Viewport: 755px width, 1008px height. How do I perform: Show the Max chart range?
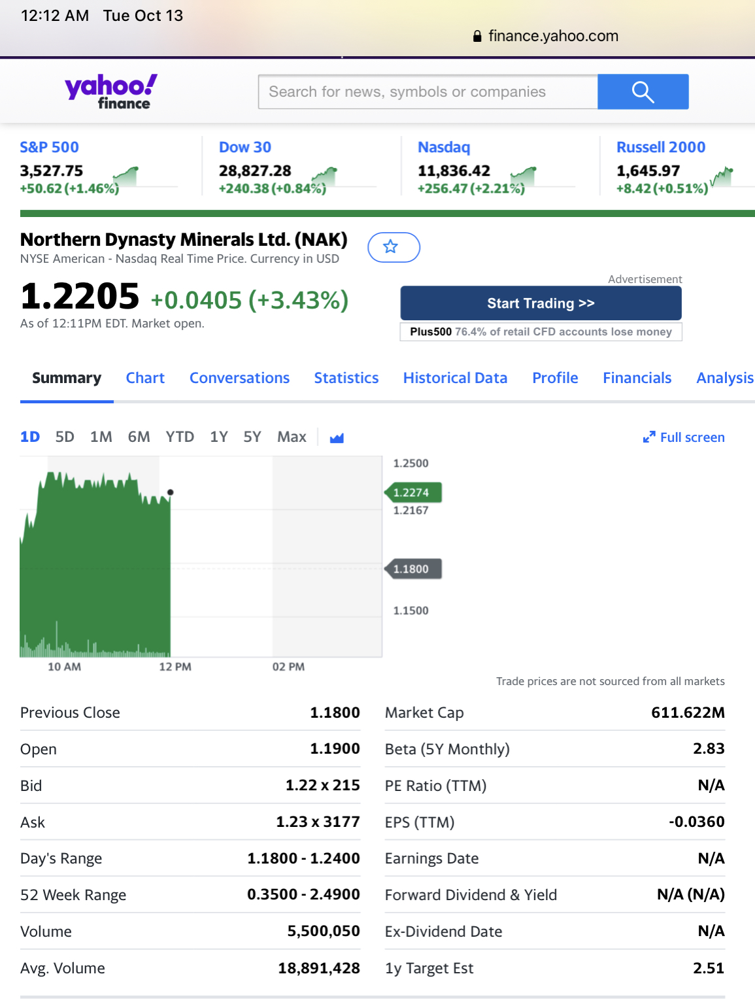292,437
